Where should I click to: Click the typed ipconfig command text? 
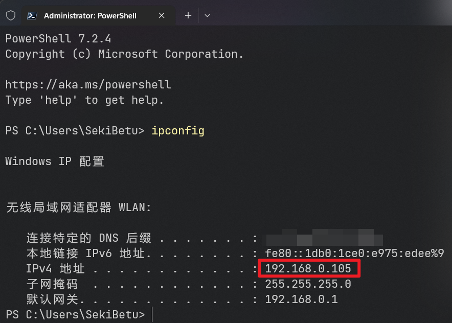point(178,130)
